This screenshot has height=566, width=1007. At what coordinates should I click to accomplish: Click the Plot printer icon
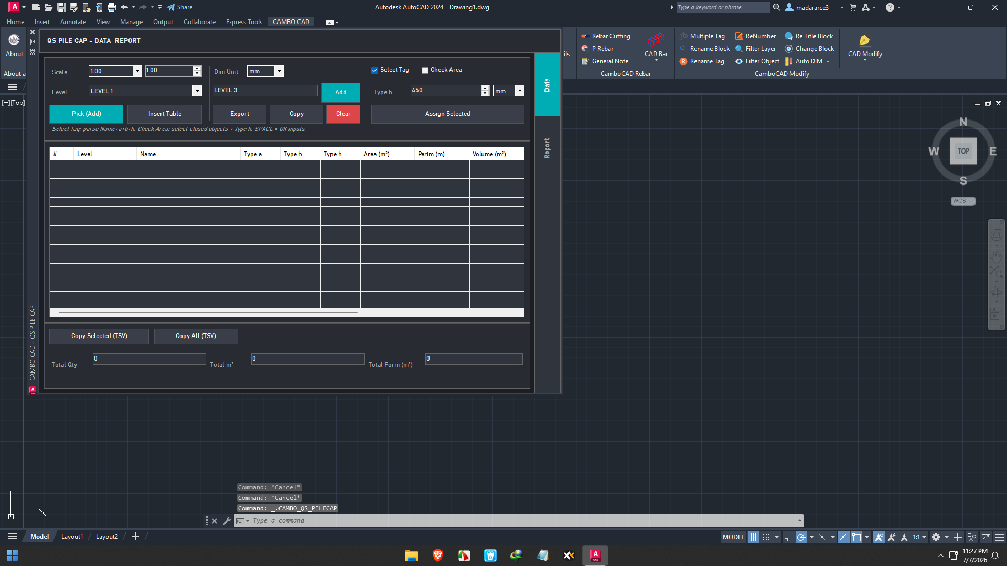[112, 7]
